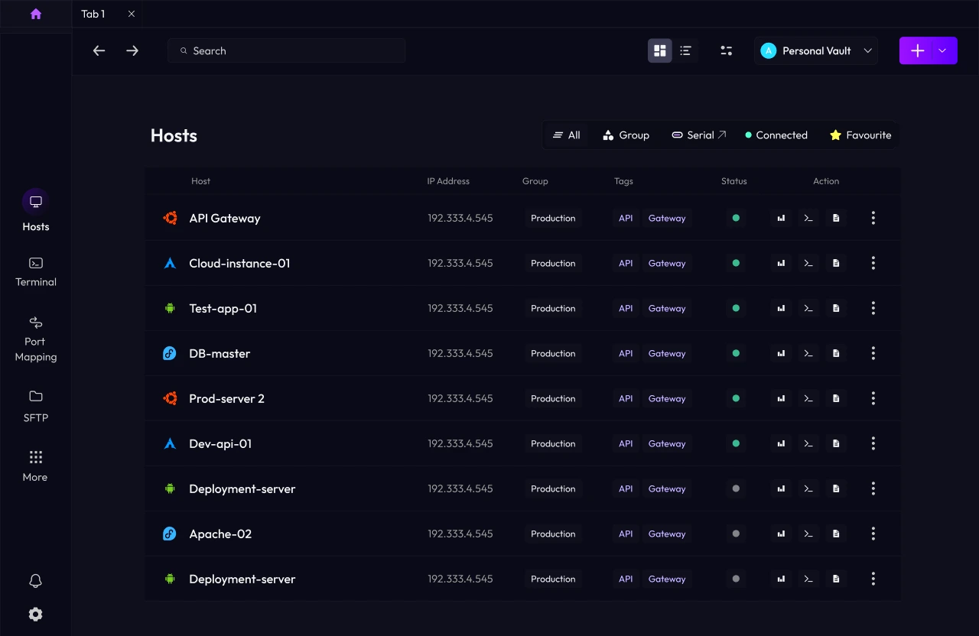Launch terminal for Dev-api-01
The width and height of the screenshot is (979, 636).
point(808,443)
